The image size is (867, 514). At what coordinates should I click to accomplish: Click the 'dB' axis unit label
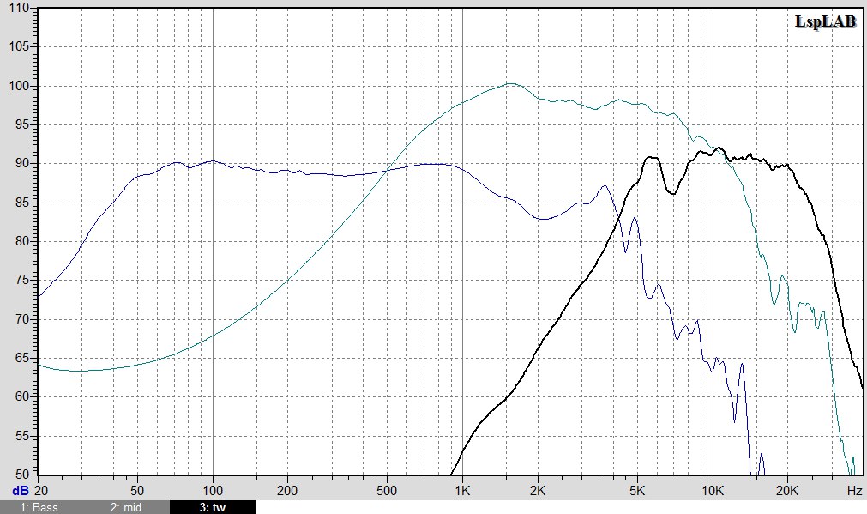(x=21, y=490)
